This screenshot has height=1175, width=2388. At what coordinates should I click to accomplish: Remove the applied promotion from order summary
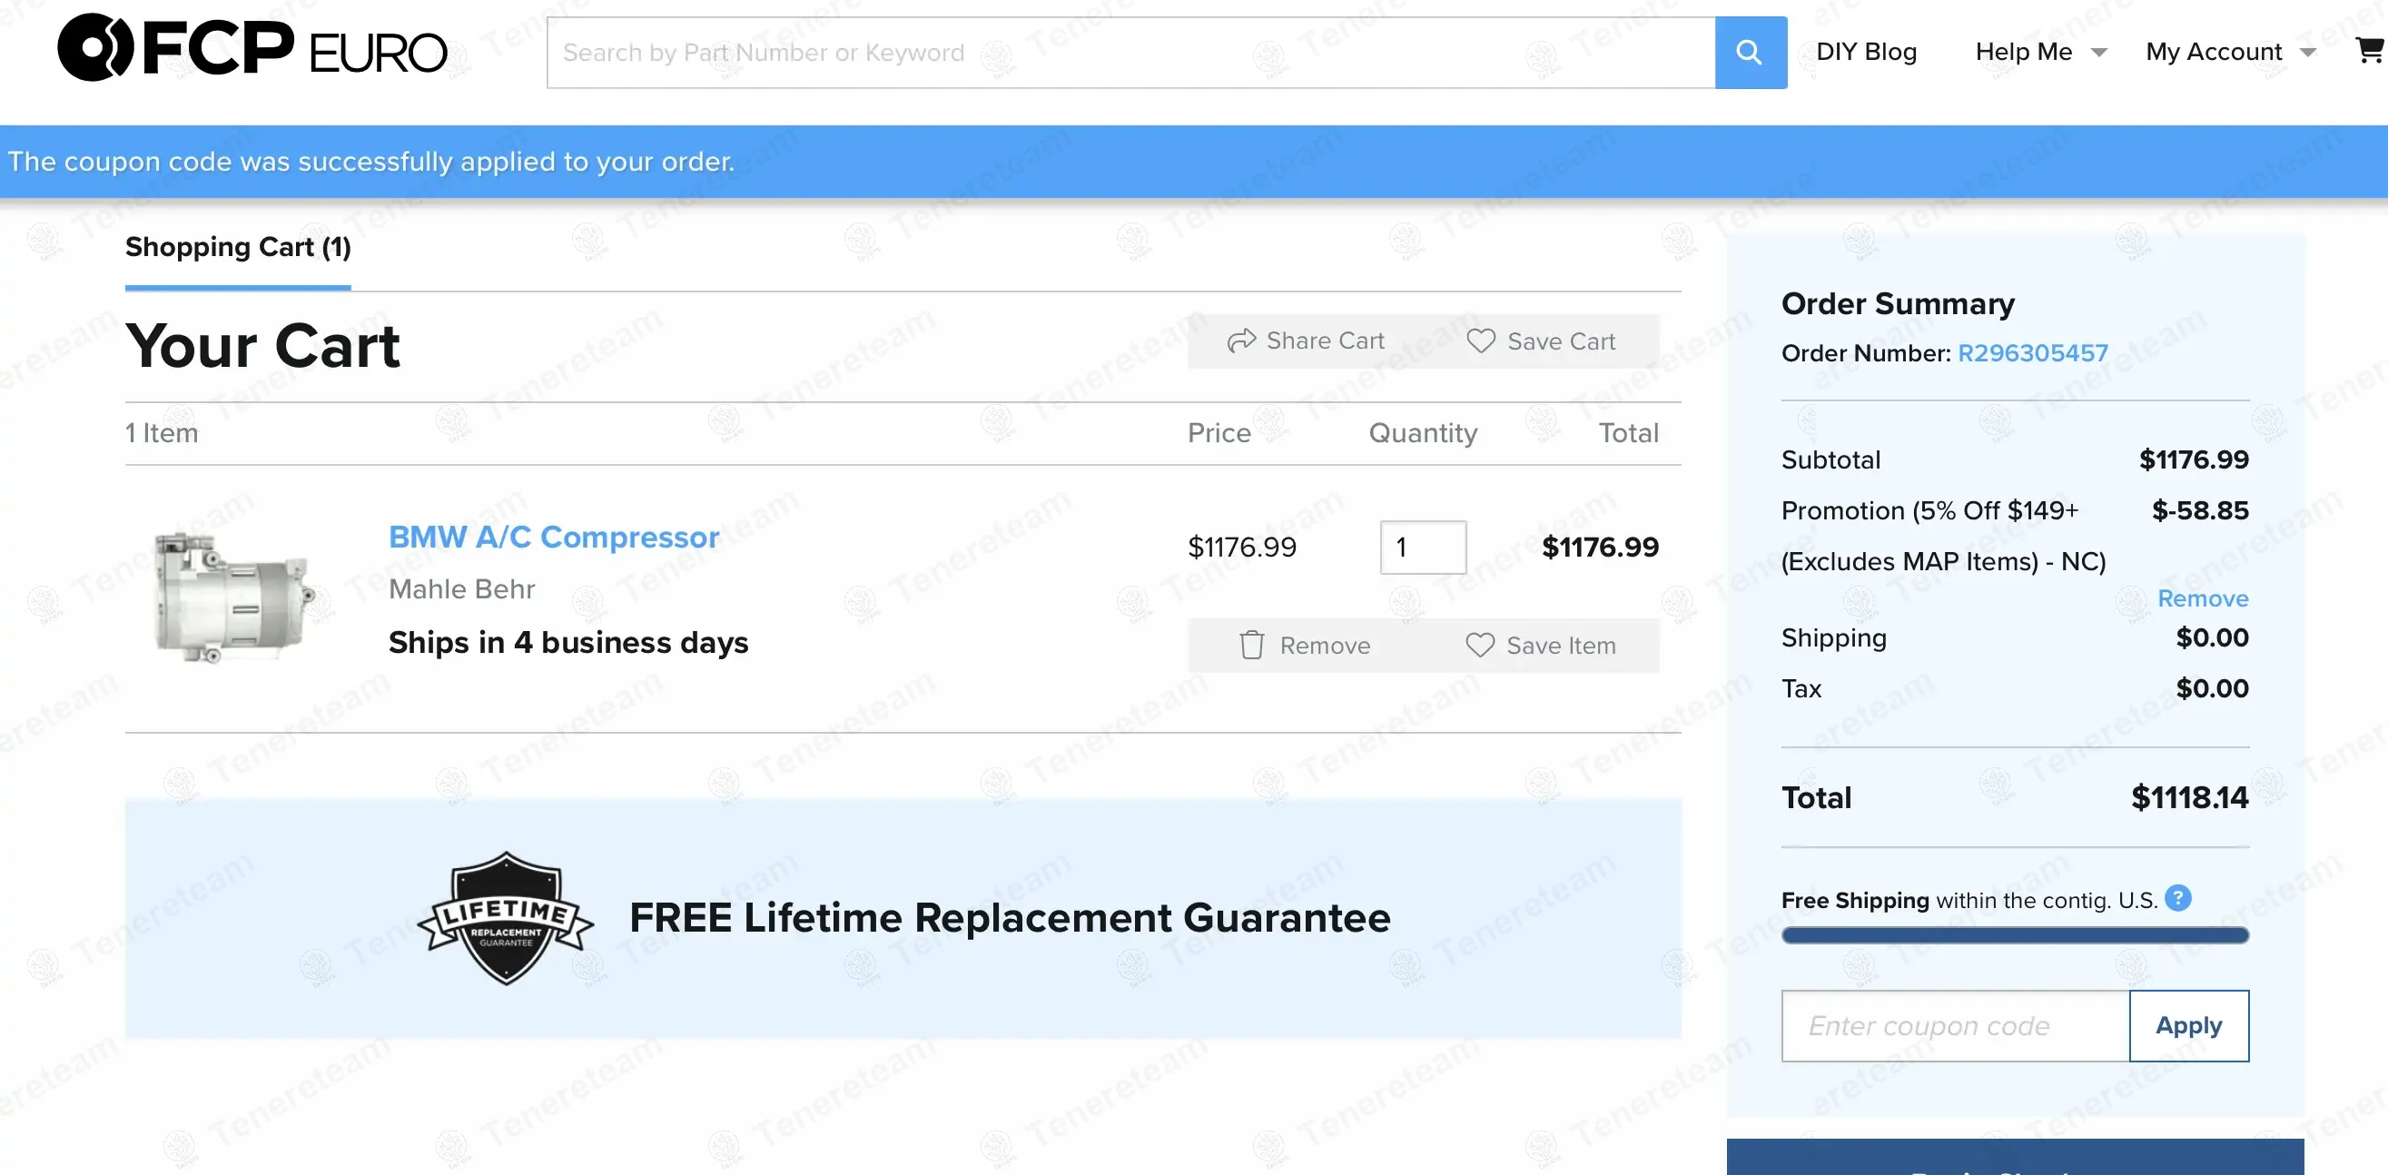2202,598
